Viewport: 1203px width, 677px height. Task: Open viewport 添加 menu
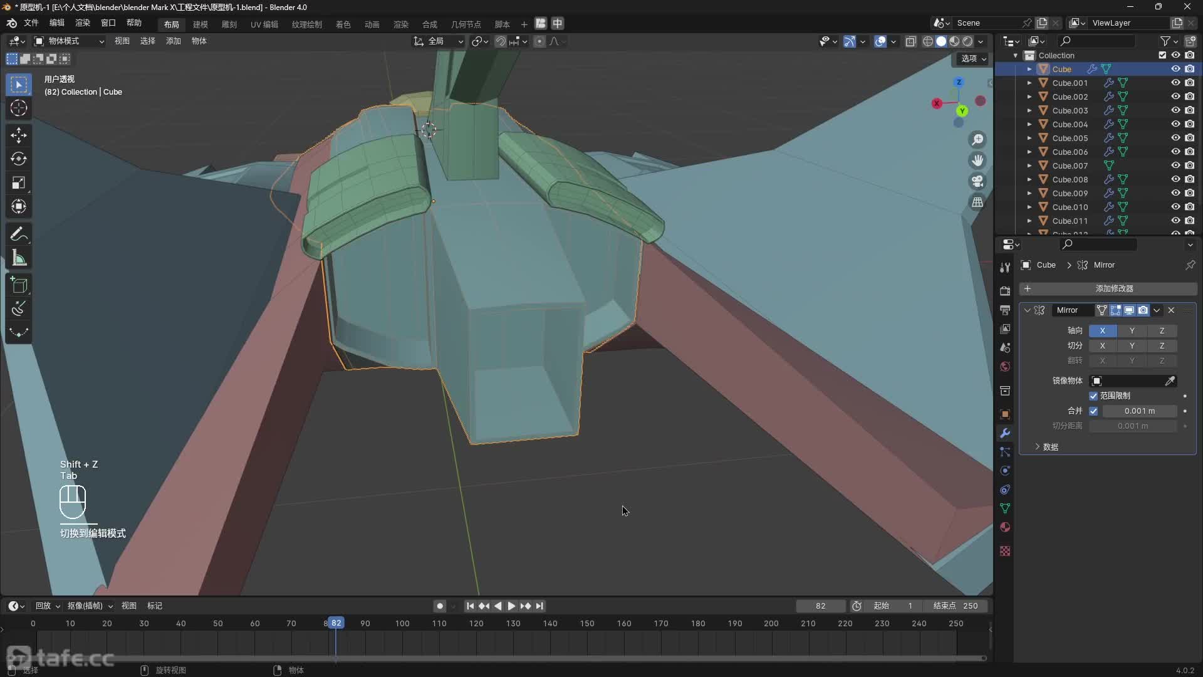173,41
